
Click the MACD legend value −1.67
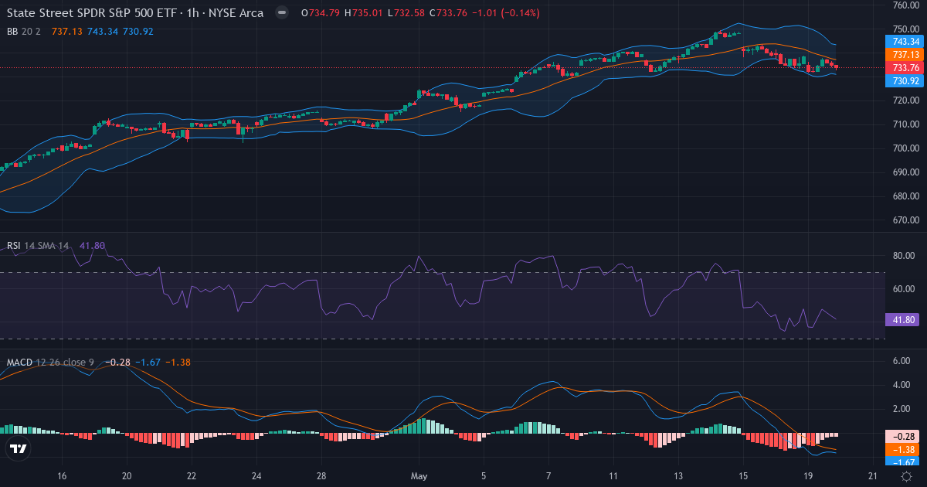point(148,362)
